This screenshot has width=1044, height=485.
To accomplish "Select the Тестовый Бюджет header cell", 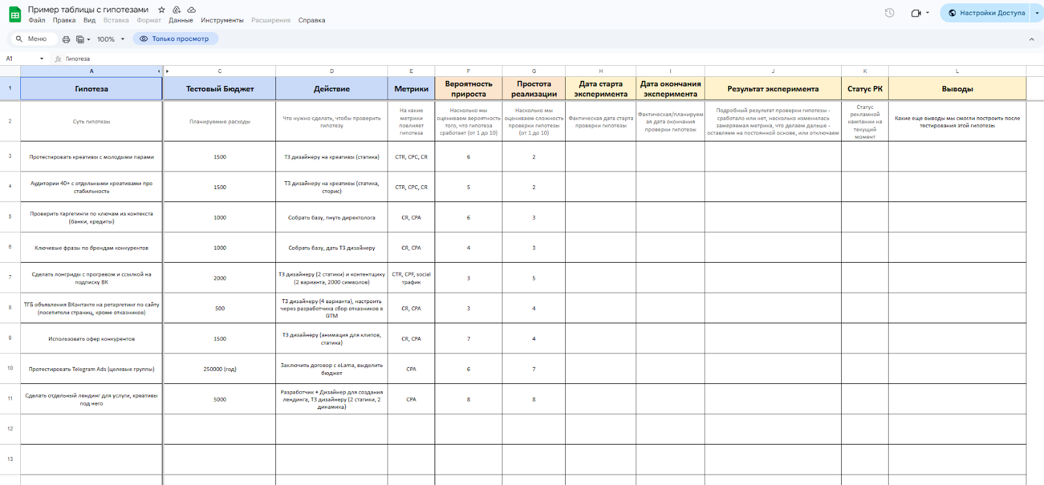I will [x=220, y=89].
